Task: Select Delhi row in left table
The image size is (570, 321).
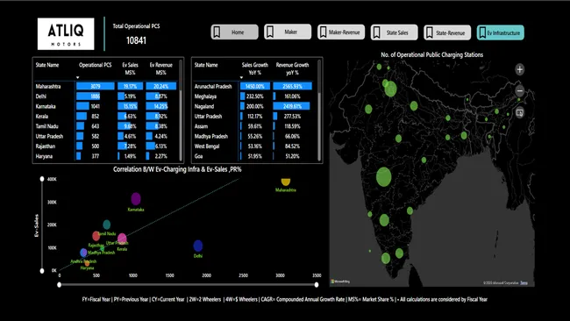Action: (x=106, y=96)
